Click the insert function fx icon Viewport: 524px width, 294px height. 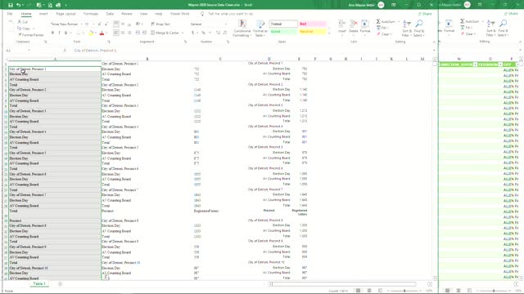(65, 51)
